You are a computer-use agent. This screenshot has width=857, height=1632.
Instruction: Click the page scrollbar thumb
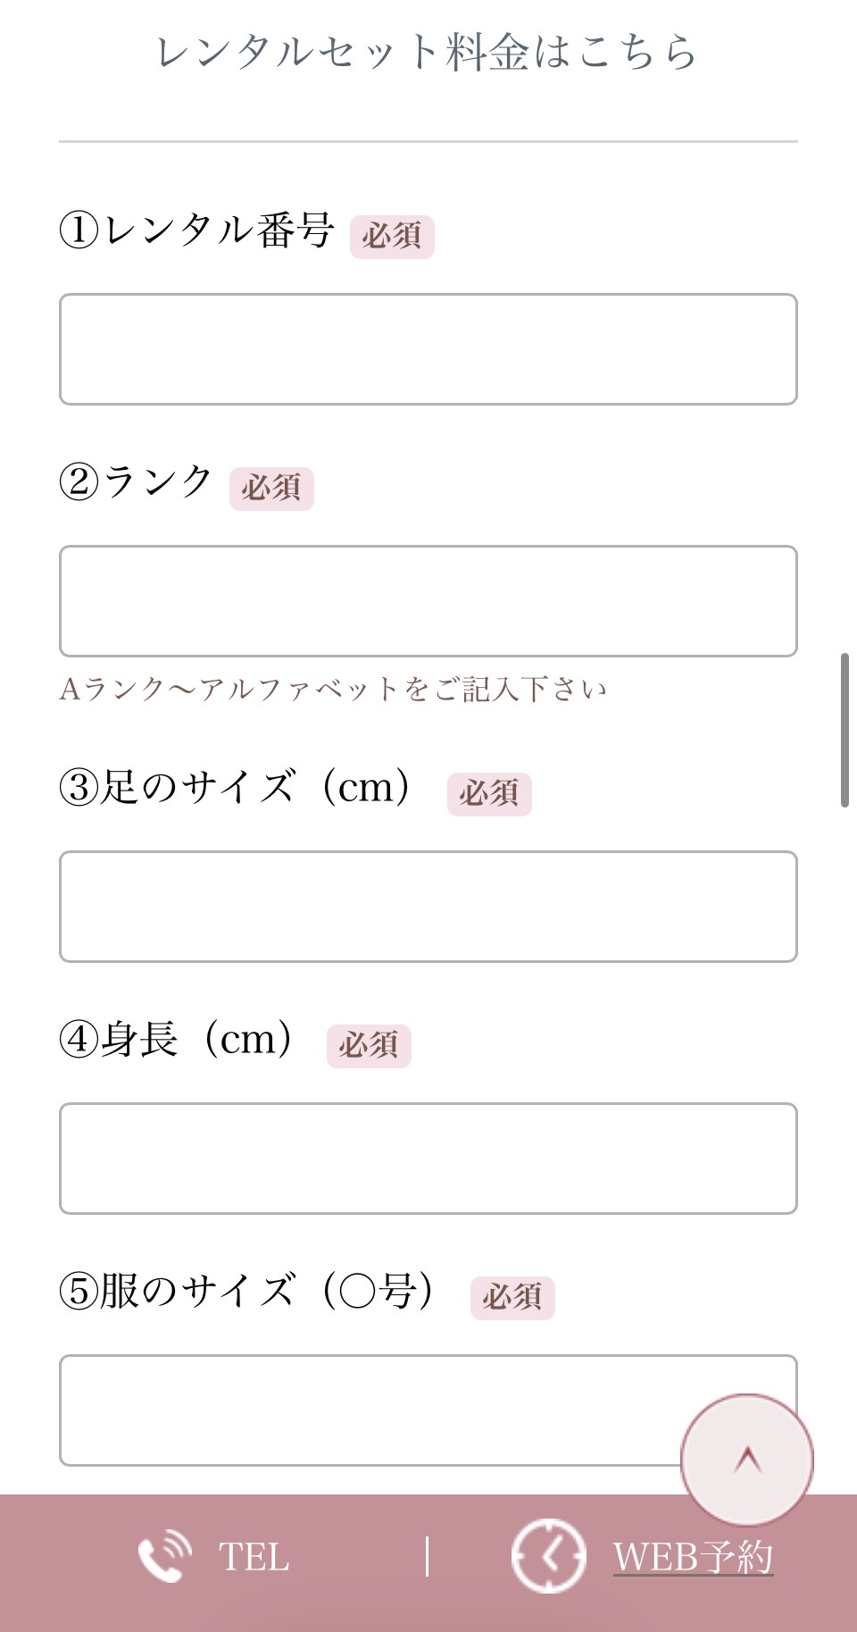[x=844, y=731]
